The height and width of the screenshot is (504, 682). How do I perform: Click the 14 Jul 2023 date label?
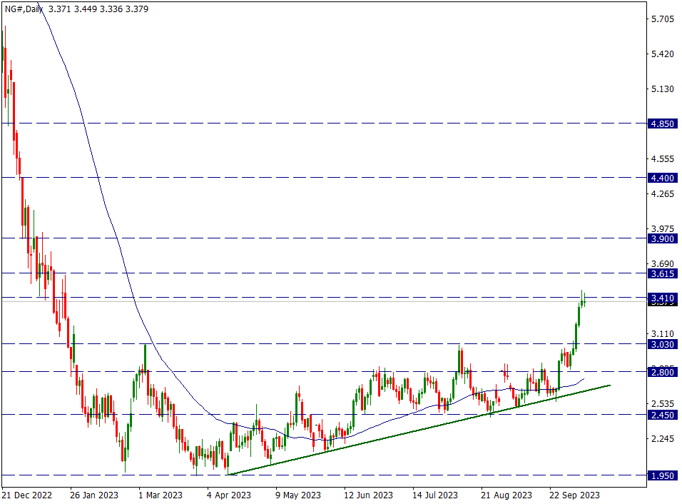pyautogui.click(x=435, y=495)
